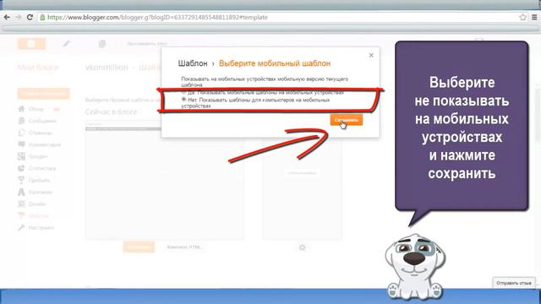This screenshot has width=541, height=304.
Task: Click the 'Сейчас в блоге' heading
Action: 111,112
